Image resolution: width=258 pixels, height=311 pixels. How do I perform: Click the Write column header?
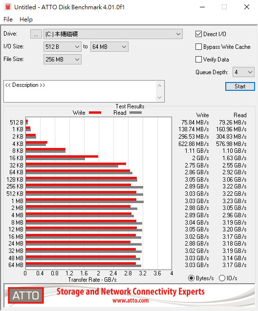coord(202,115)
